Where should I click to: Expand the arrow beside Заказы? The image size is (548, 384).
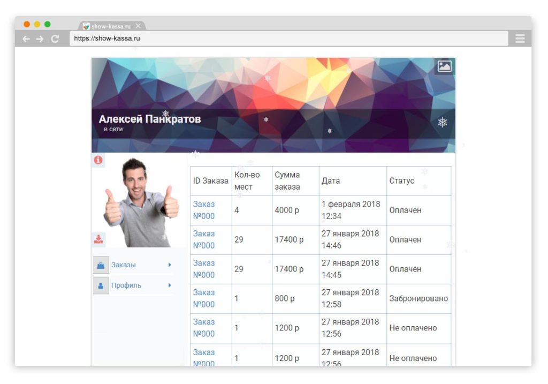pos(170,265)
